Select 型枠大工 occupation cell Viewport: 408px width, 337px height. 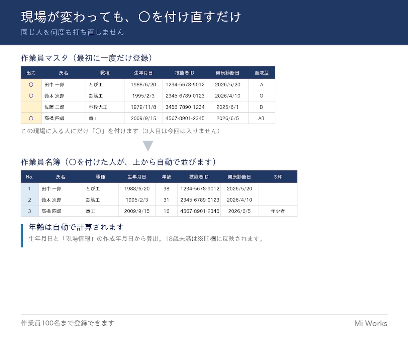105,107
